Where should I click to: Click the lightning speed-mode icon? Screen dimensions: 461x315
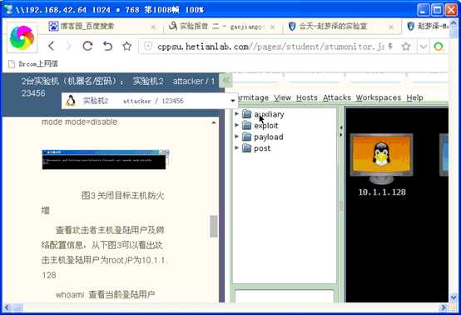390,46
